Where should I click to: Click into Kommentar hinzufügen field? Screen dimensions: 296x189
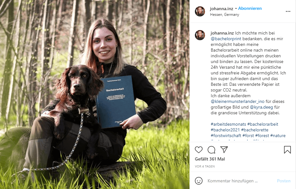(x=241, y=181)
